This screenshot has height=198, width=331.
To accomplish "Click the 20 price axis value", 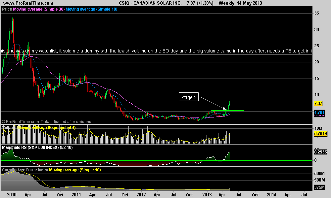I will pyautogui.click(x=316, y=62).
